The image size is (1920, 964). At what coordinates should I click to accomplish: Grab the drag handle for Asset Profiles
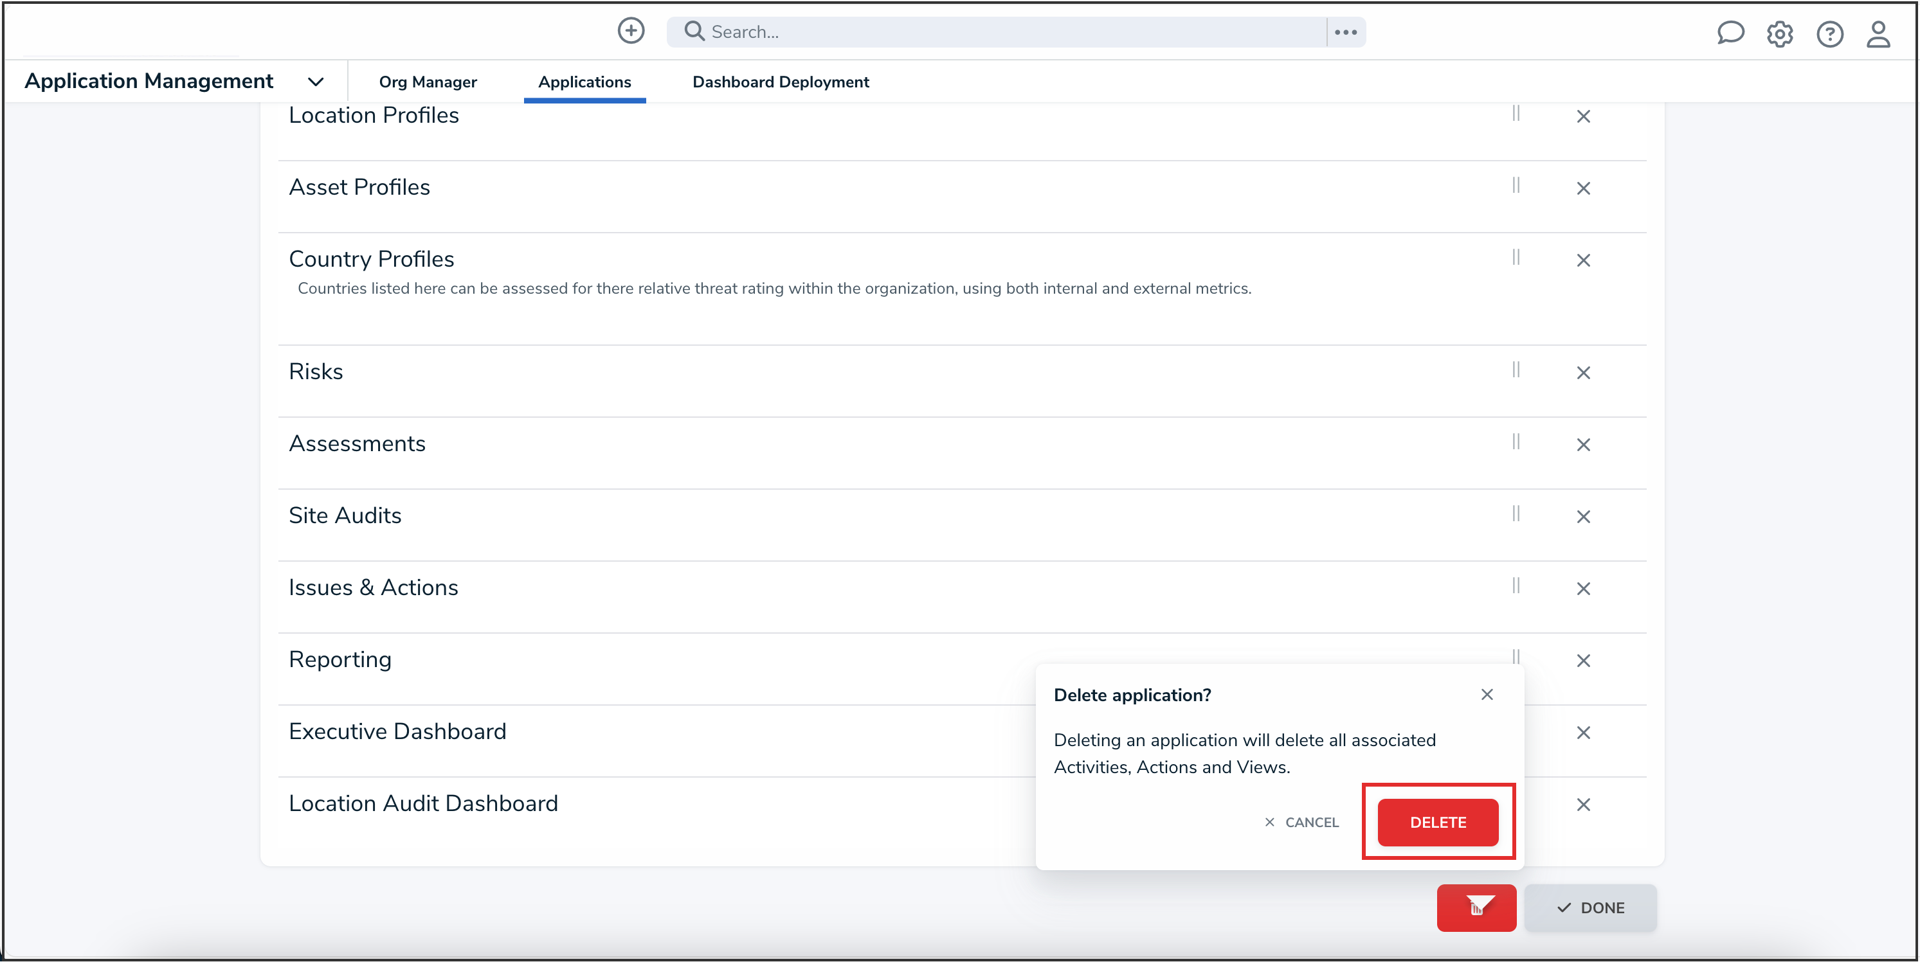tap(1516, 186)
